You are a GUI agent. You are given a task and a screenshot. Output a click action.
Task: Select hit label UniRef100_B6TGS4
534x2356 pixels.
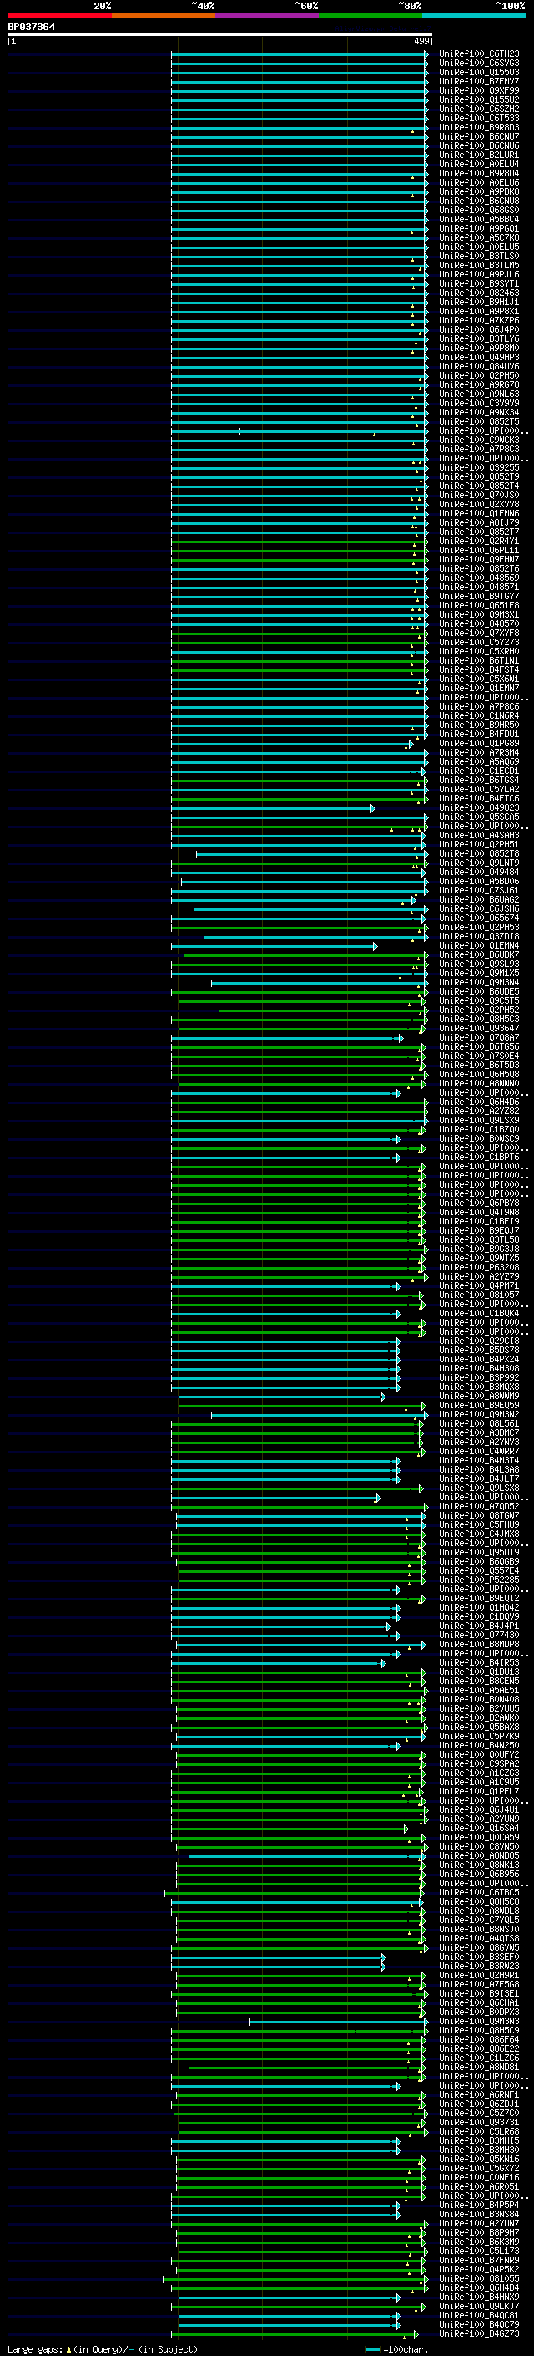pyautogui.click(x=478, y=780)
